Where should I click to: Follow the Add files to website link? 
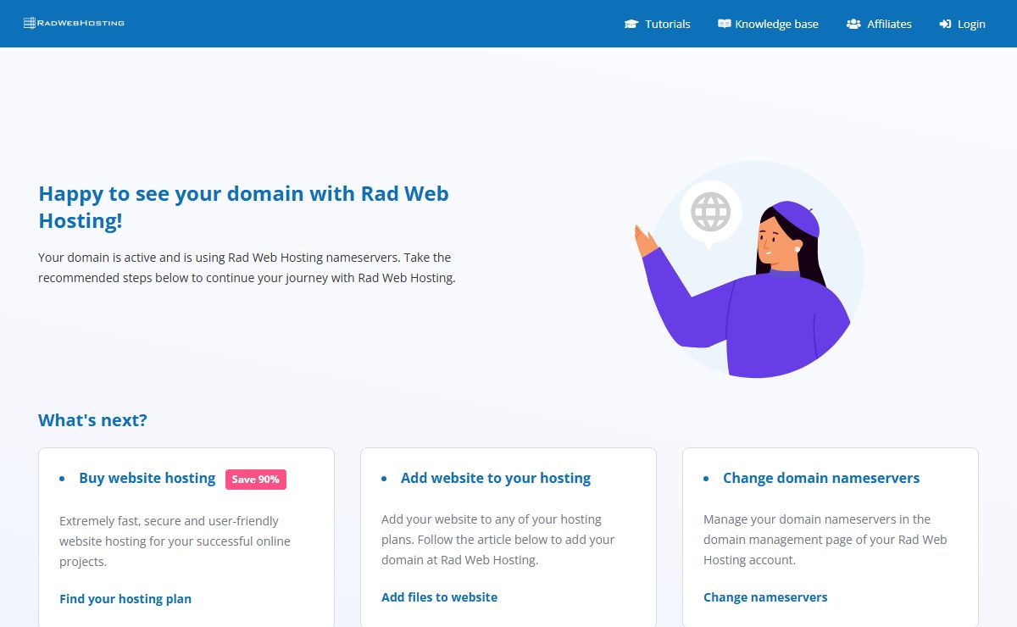[x=439, y=597]
